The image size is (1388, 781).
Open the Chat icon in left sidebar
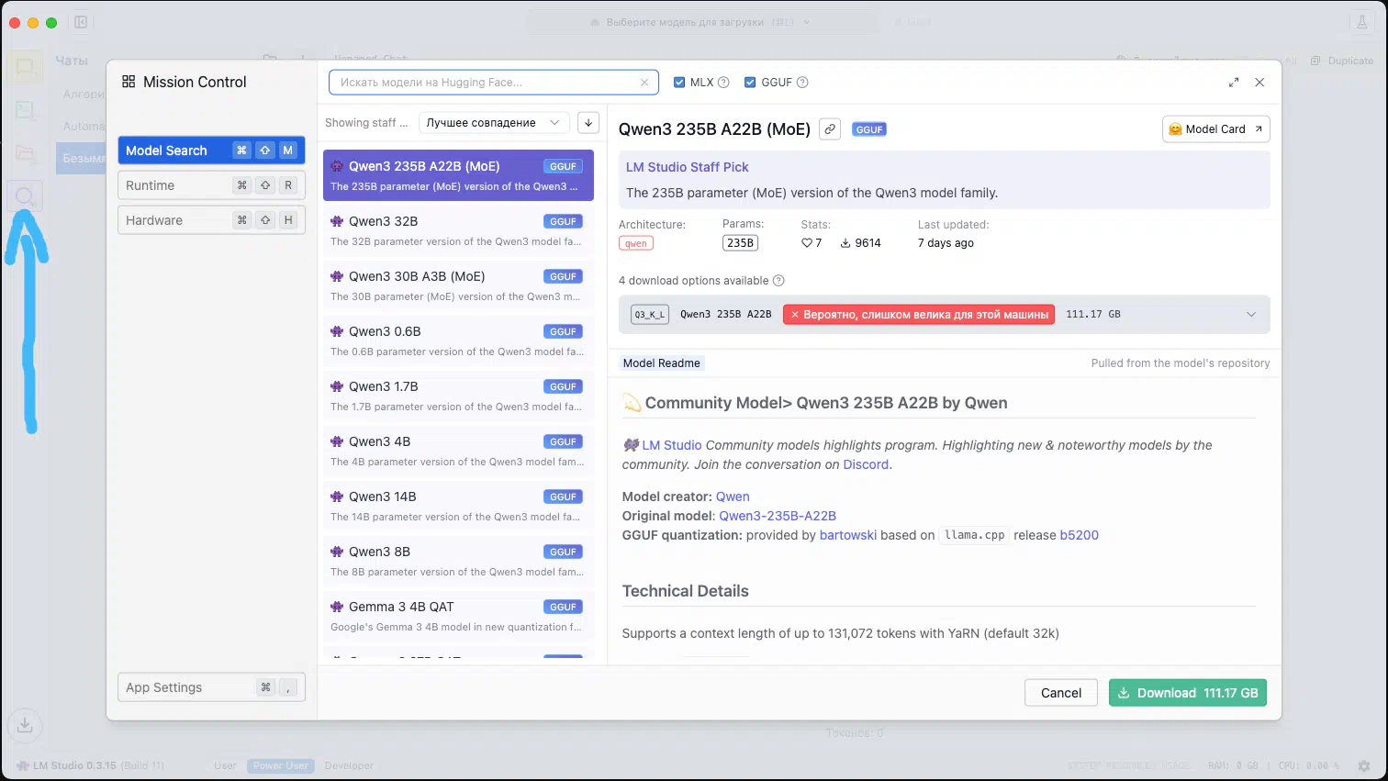point(25,67)
